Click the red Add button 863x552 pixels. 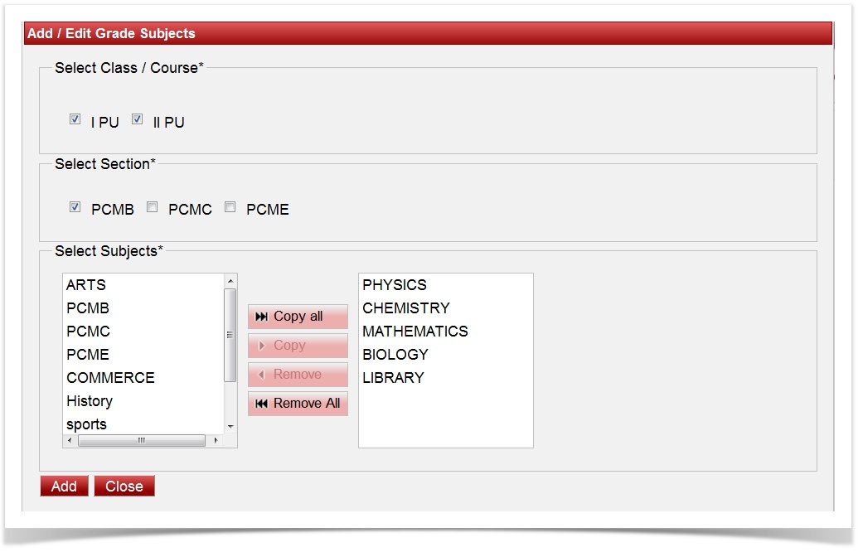click(64, 487)
